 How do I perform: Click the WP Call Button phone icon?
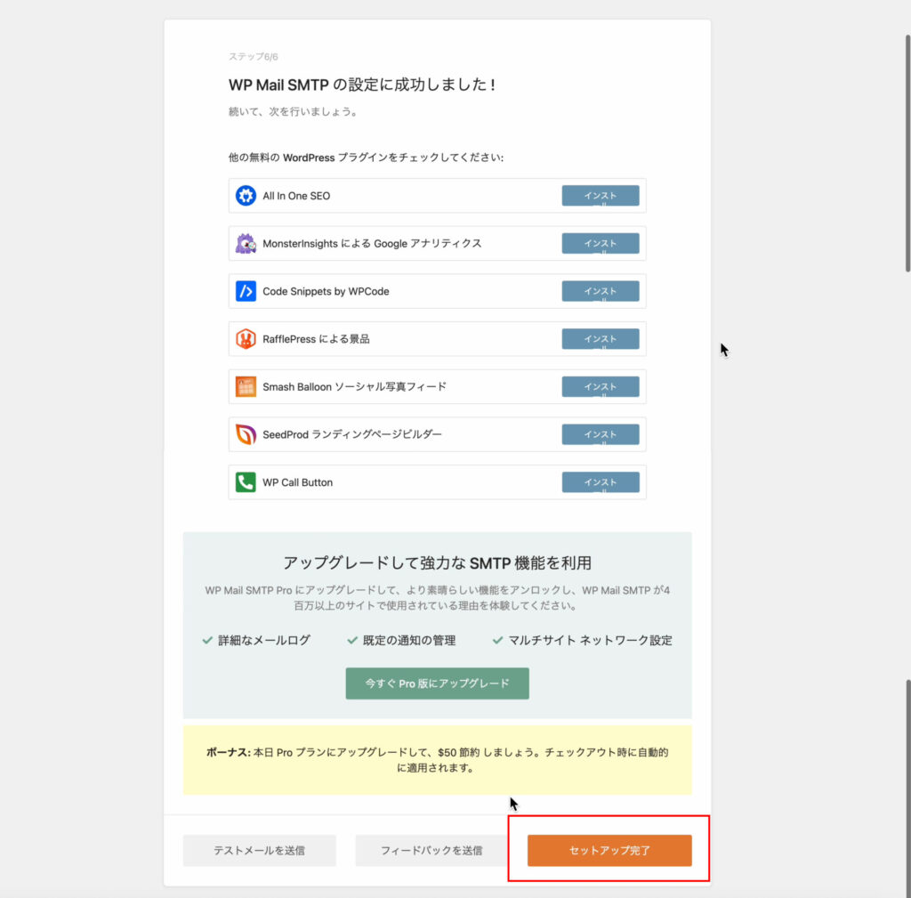pos(246,481)
